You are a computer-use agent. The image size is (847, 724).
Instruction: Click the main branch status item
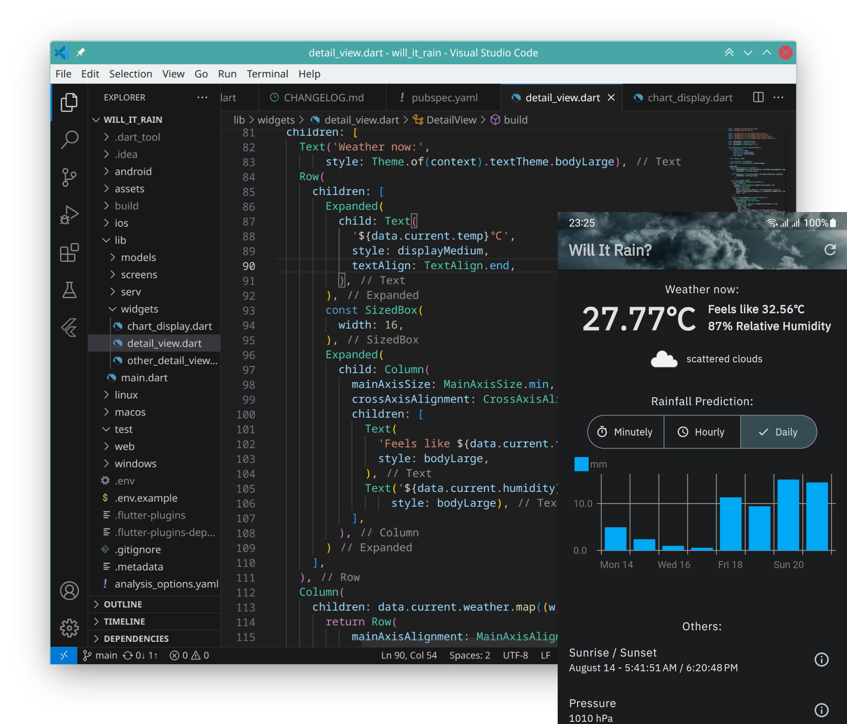pos(100,655)
